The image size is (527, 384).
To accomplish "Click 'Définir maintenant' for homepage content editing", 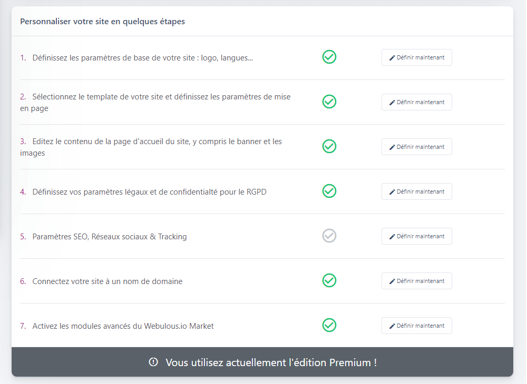I will (416, 147).
